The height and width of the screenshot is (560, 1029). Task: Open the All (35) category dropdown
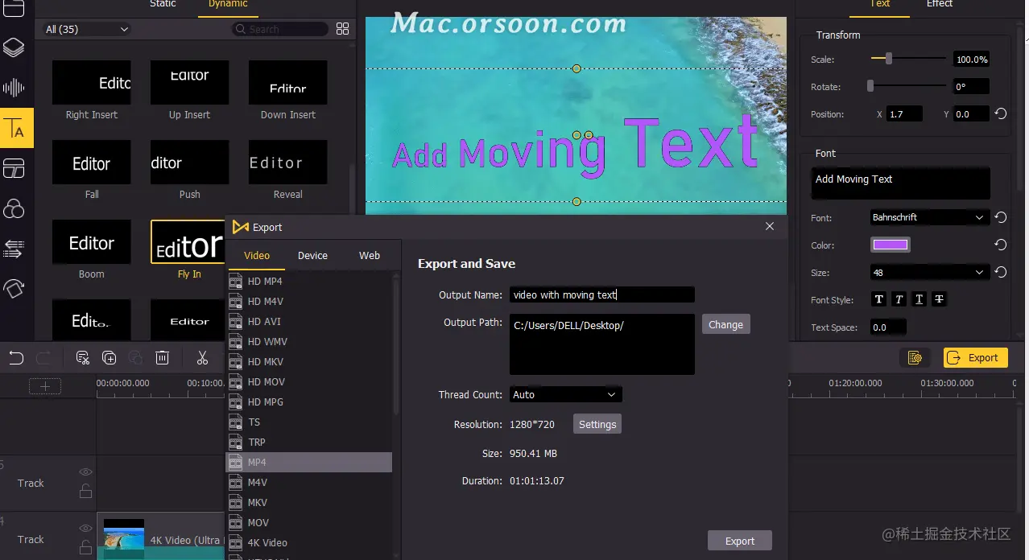[87, 29]
